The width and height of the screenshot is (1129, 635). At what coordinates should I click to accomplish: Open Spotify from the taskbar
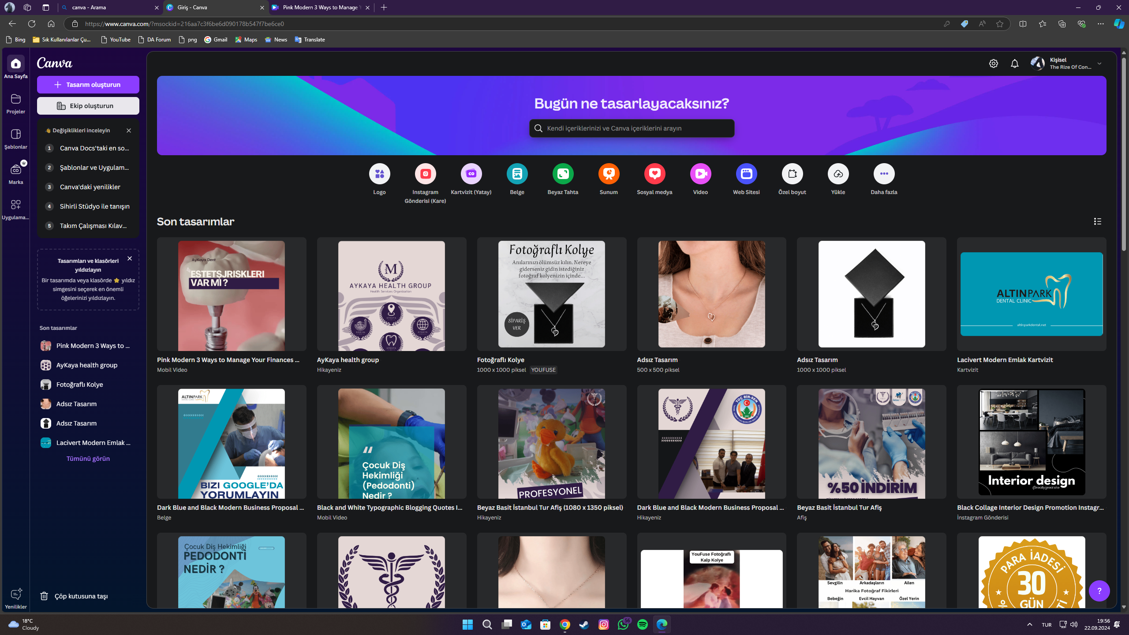click(642, 624)
